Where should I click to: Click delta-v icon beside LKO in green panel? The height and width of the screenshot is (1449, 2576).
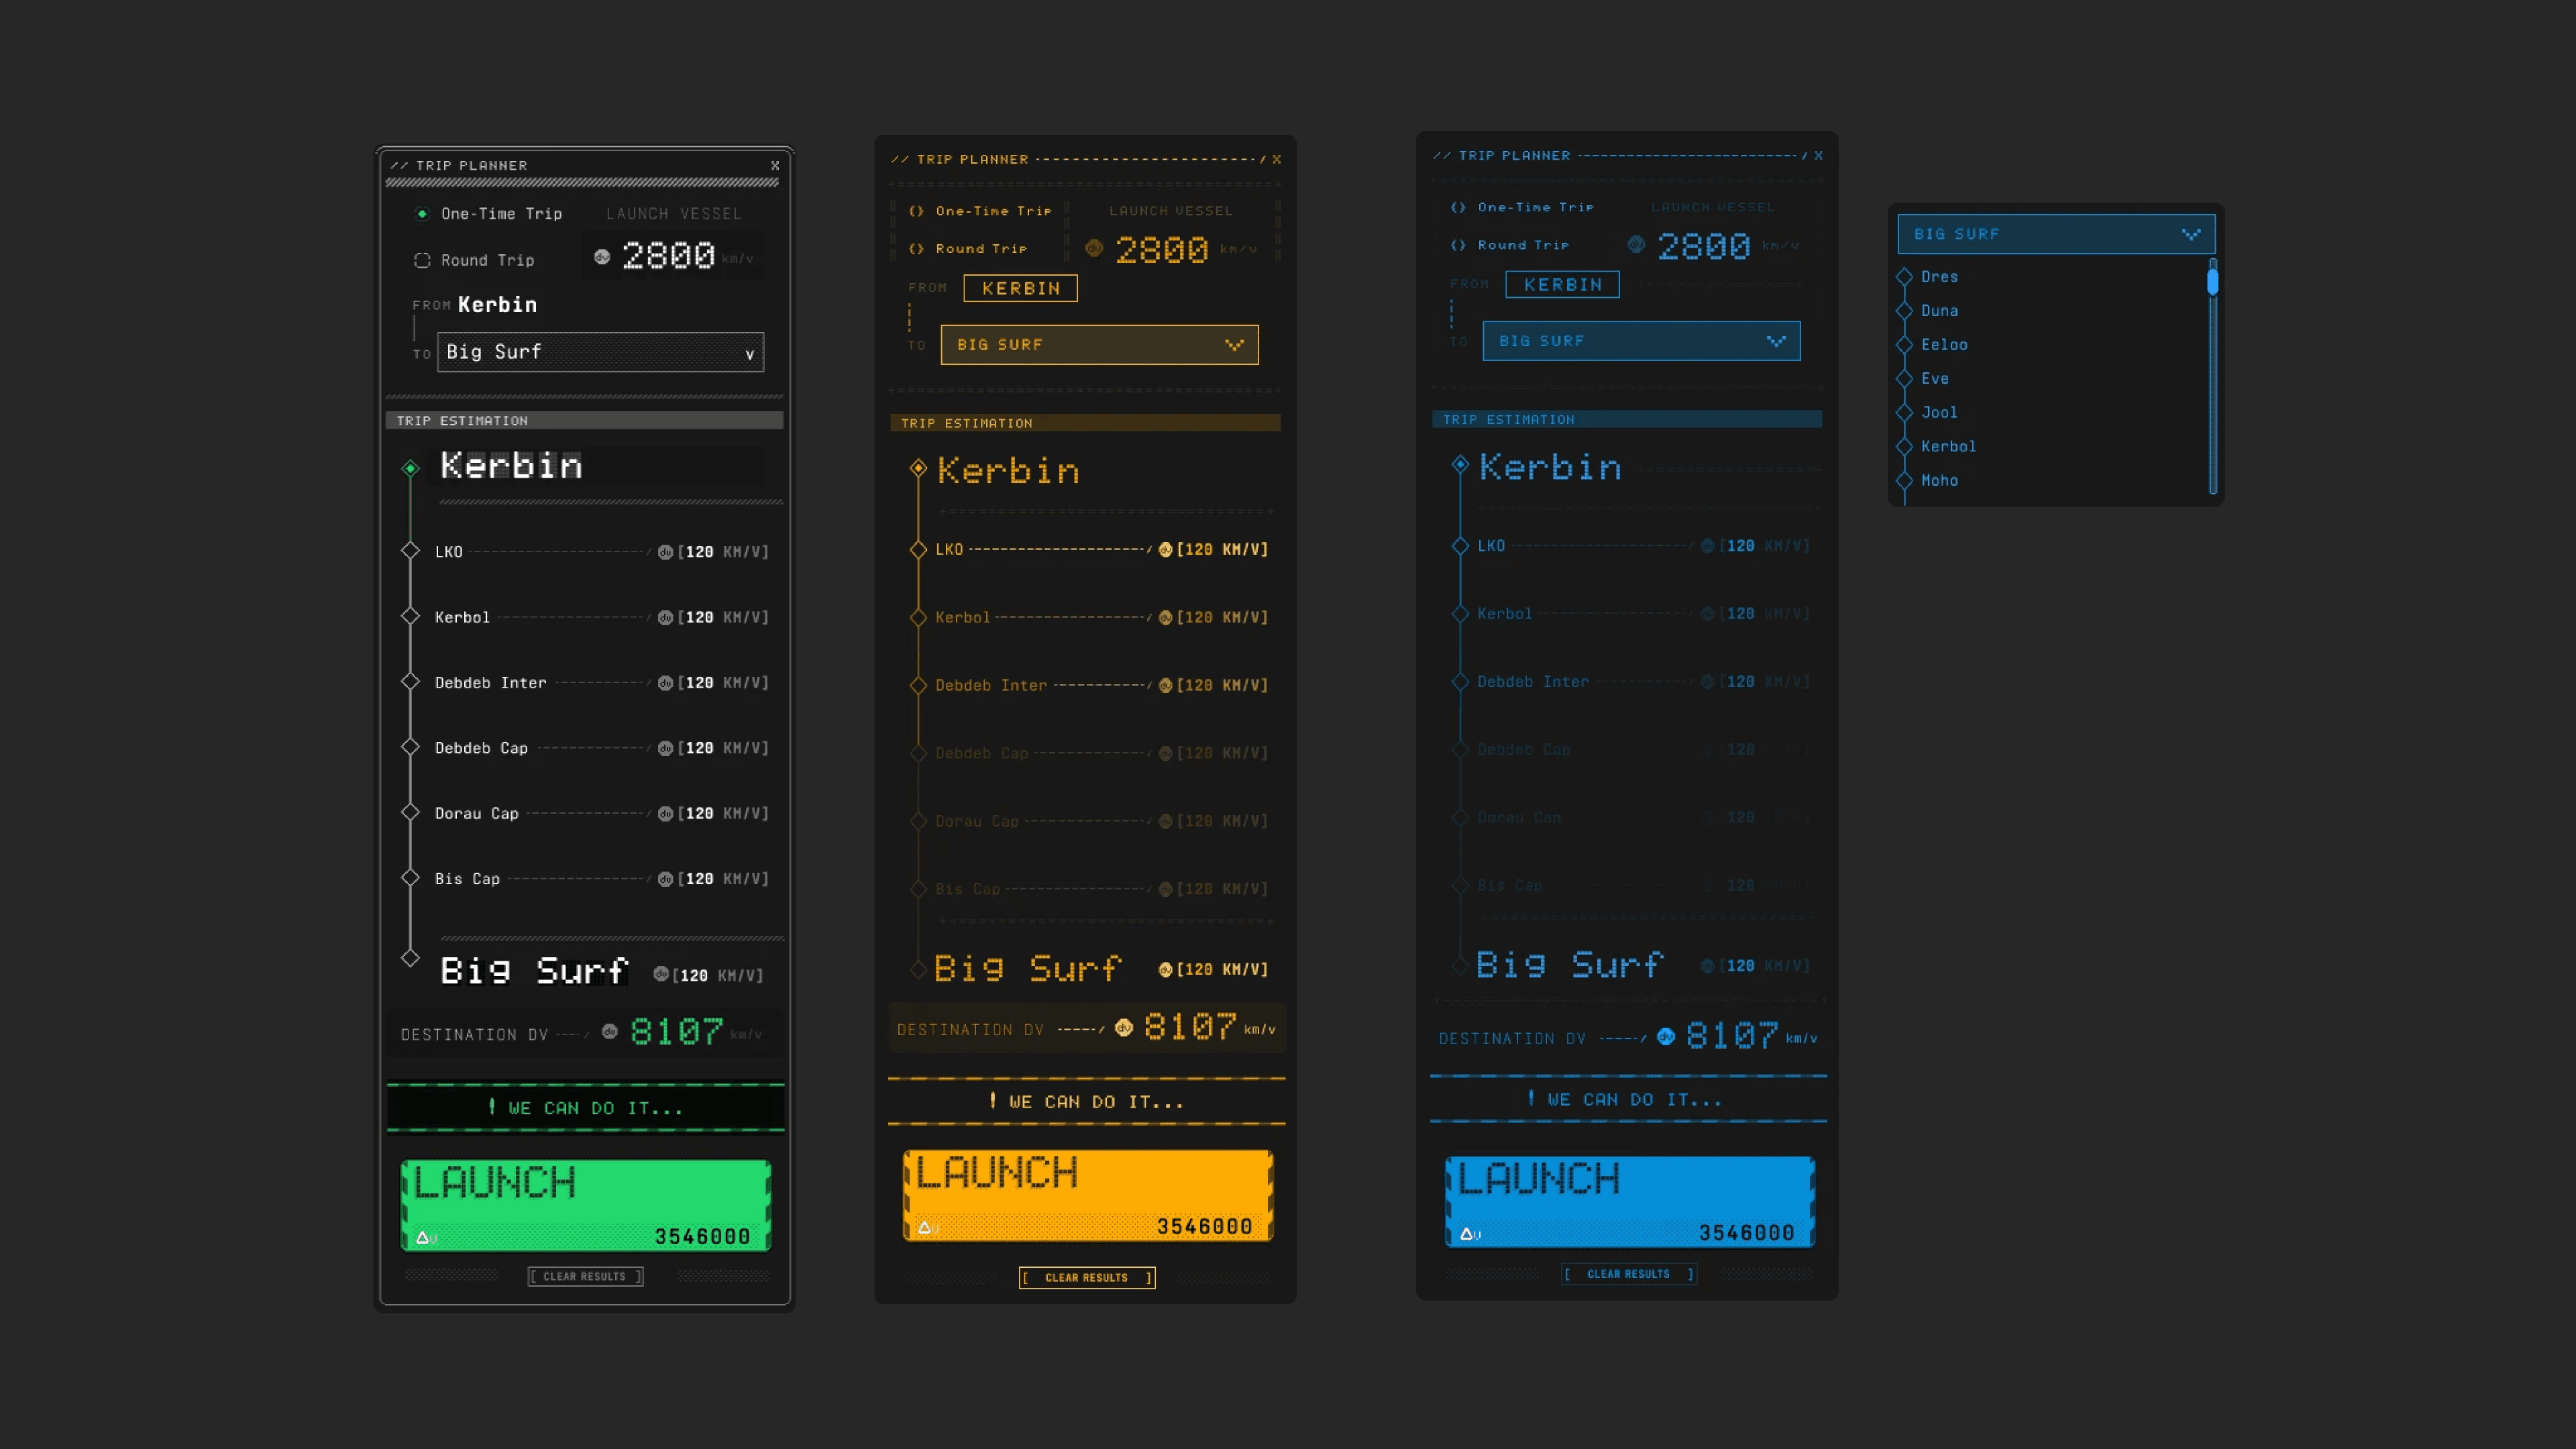pyautogui.click(x=665, y=552)
